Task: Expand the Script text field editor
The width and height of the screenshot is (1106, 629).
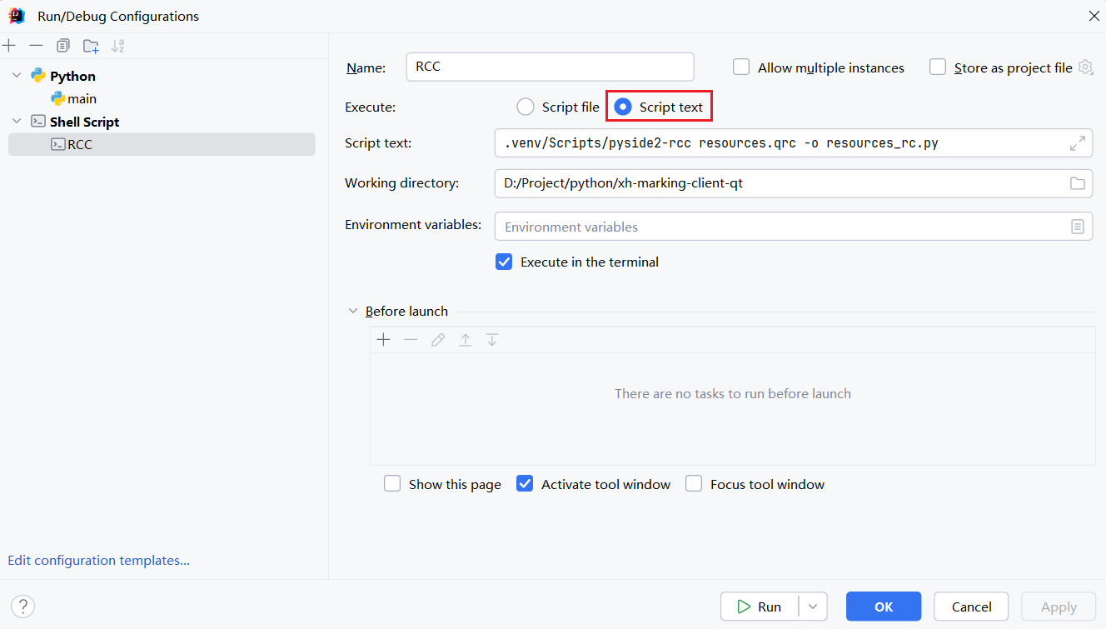Action: 1077,143
